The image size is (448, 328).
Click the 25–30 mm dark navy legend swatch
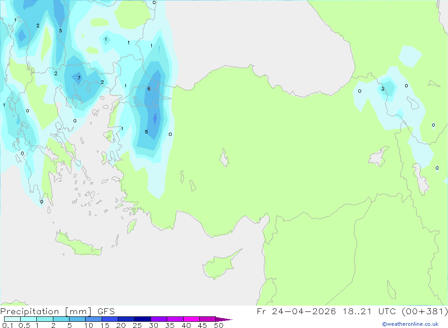(142, 319)
